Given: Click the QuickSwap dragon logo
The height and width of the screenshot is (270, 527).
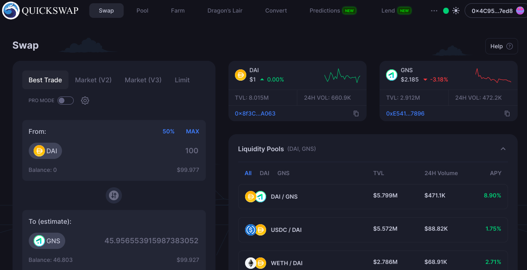Looking at the screenshot, I should tap(11, 11).
